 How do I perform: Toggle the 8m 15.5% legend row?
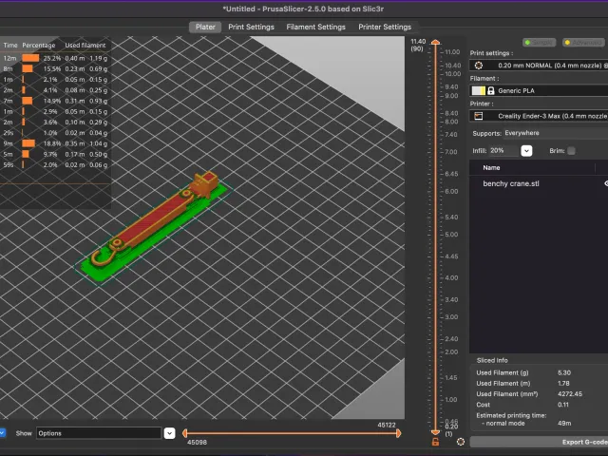pyautogui.click(x=55, y=68)
